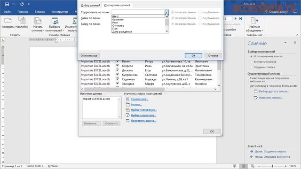Screen dimensions: 301x169
Task: Open the Выбрать получателей menu
Action: tap(55, 24)
